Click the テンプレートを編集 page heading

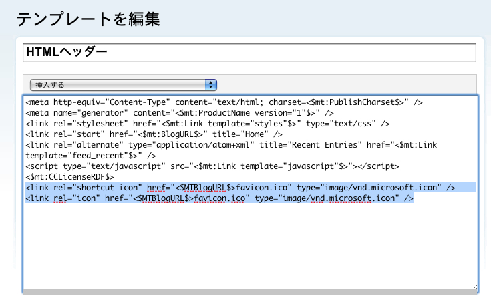click(88, 19)
